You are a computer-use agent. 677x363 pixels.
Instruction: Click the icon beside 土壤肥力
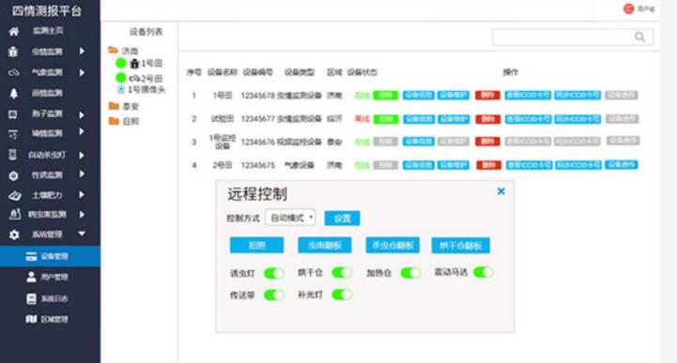14,196
